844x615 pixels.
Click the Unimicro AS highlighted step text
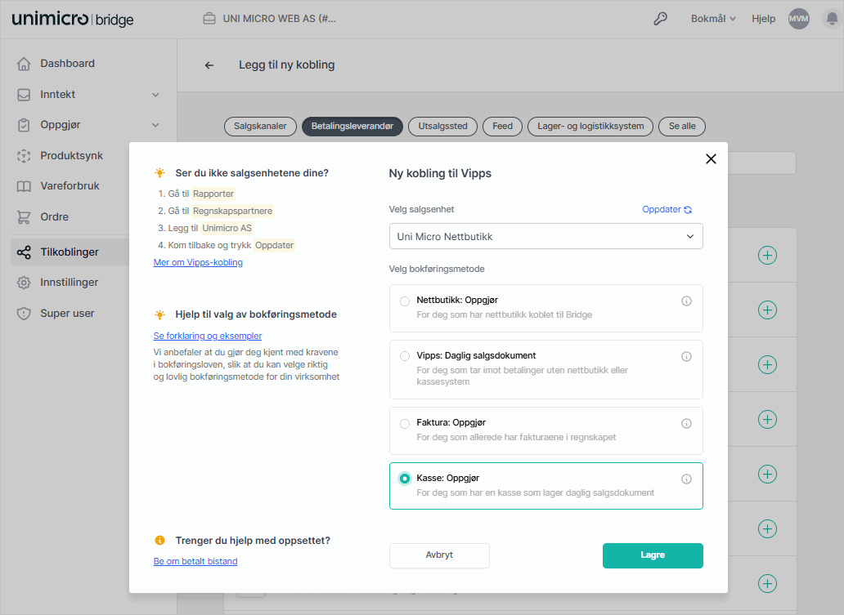point(227,228)
